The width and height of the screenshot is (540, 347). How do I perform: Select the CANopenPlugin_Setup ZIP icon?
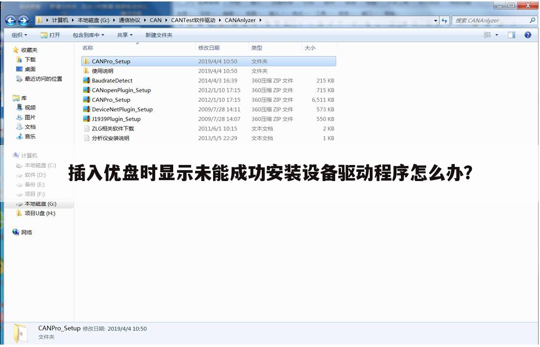click(87, 91)
